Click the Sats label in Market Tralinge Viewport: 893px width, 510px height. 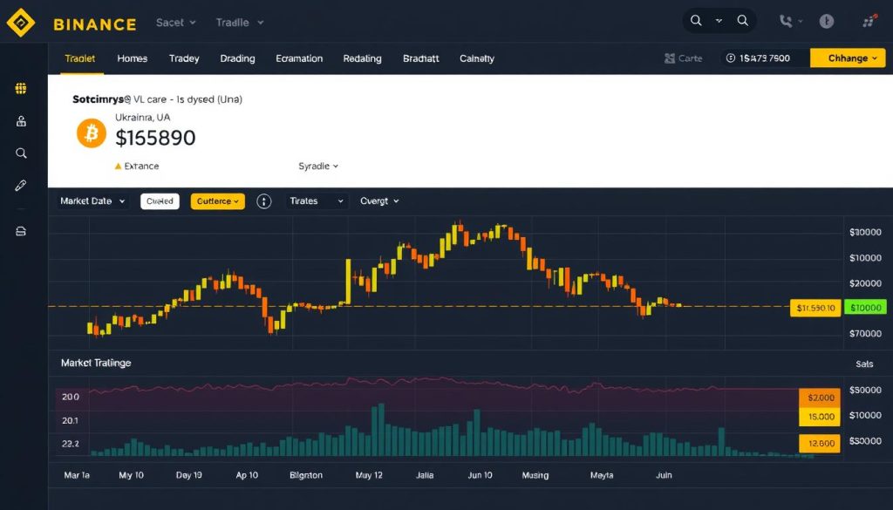pyautogui.click(x=864, y=364)
